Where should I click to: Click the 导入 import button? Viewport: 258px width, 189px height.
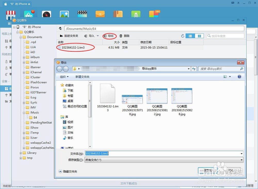(89, 36)
